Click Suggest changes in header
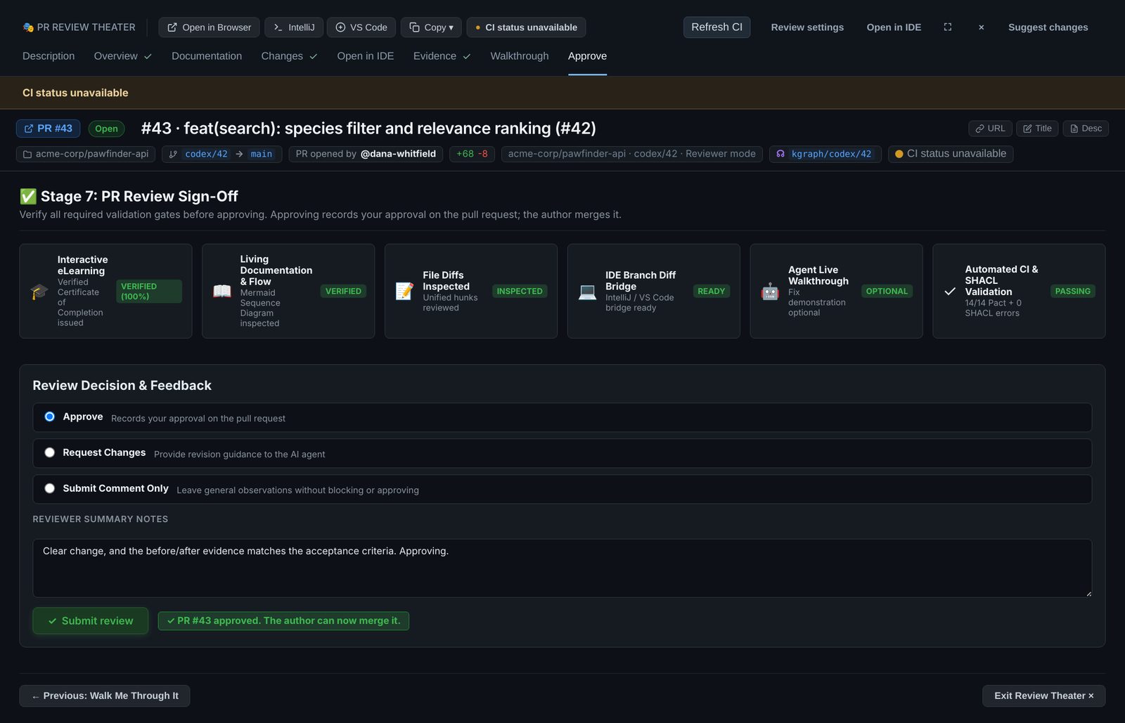The image size is (1125, 723). [1048, 27]
